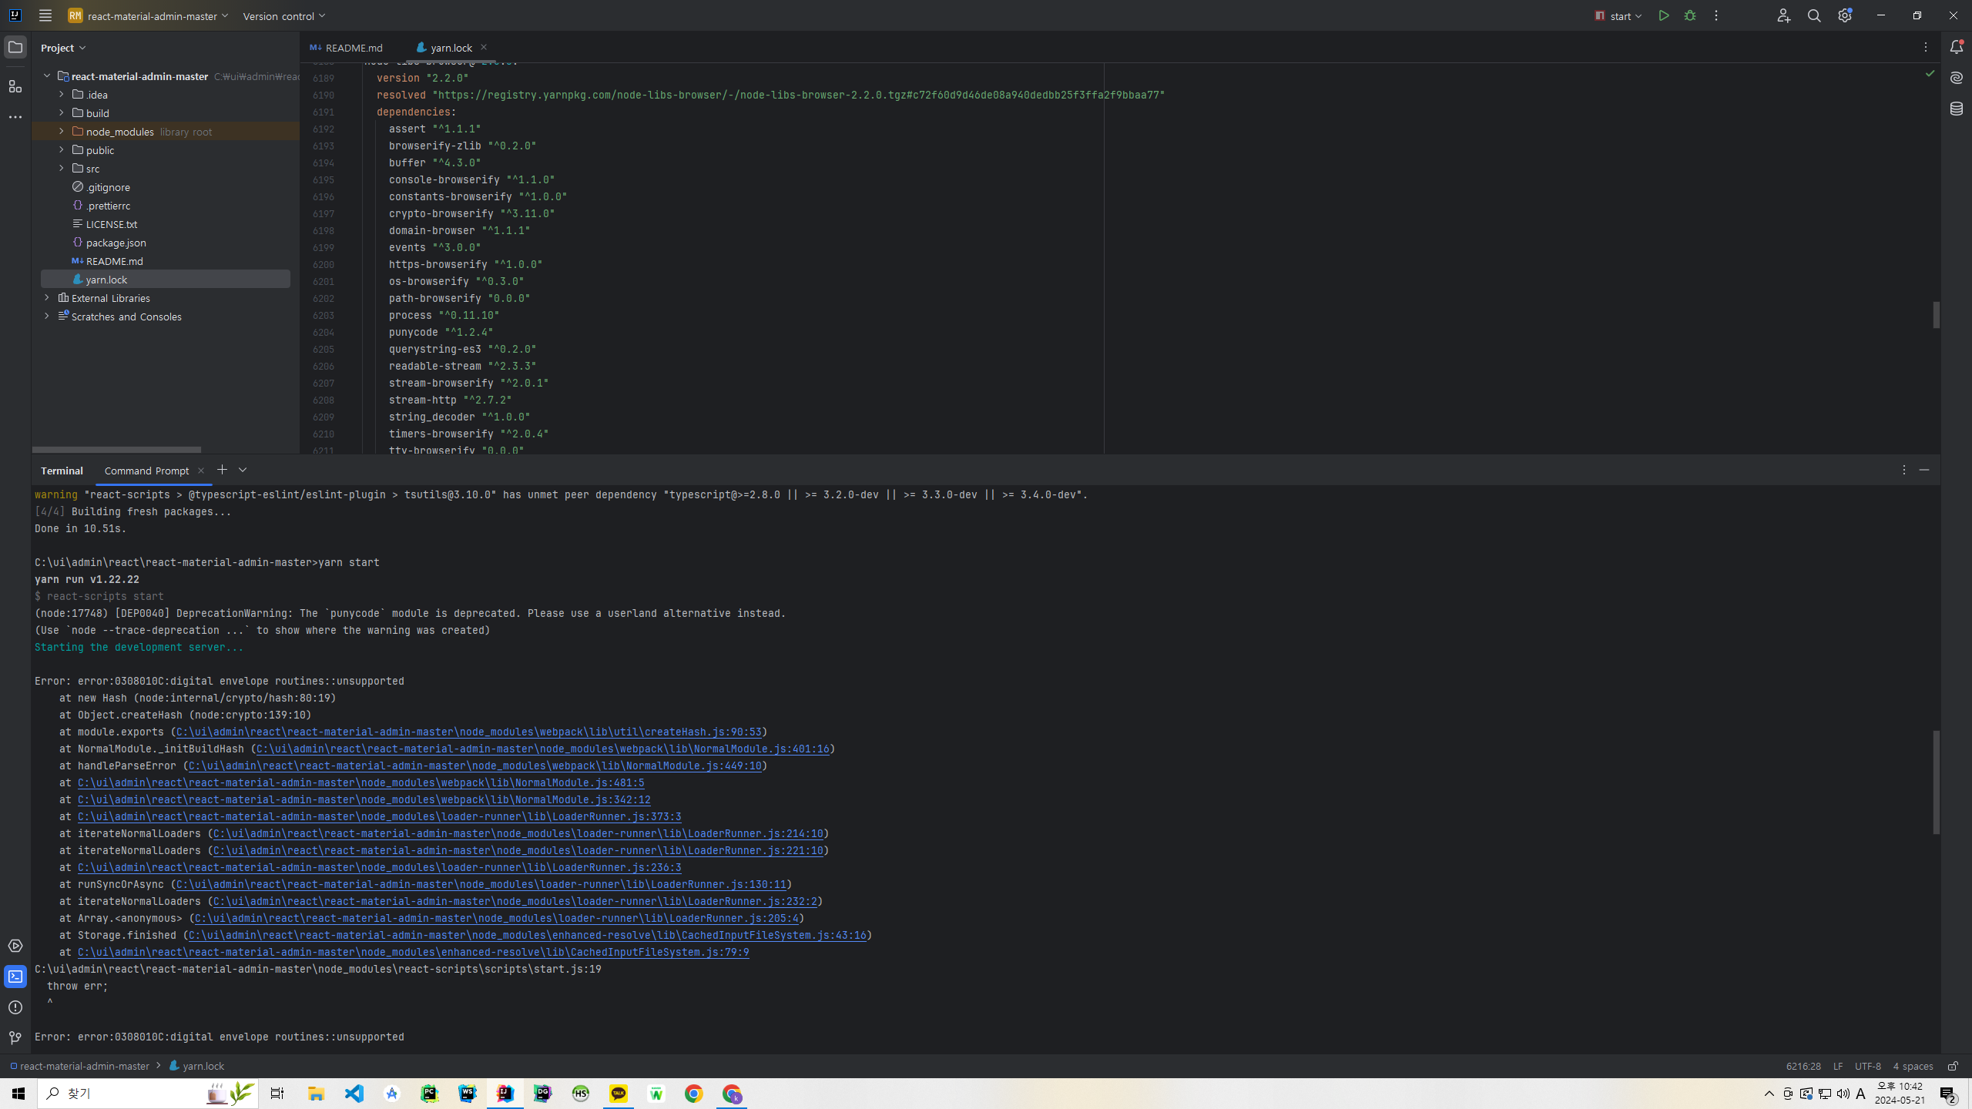The height and width of the screenshot is (1109, 1972).
Task: Open the Database tool window icon
Action: [1956, 109]
